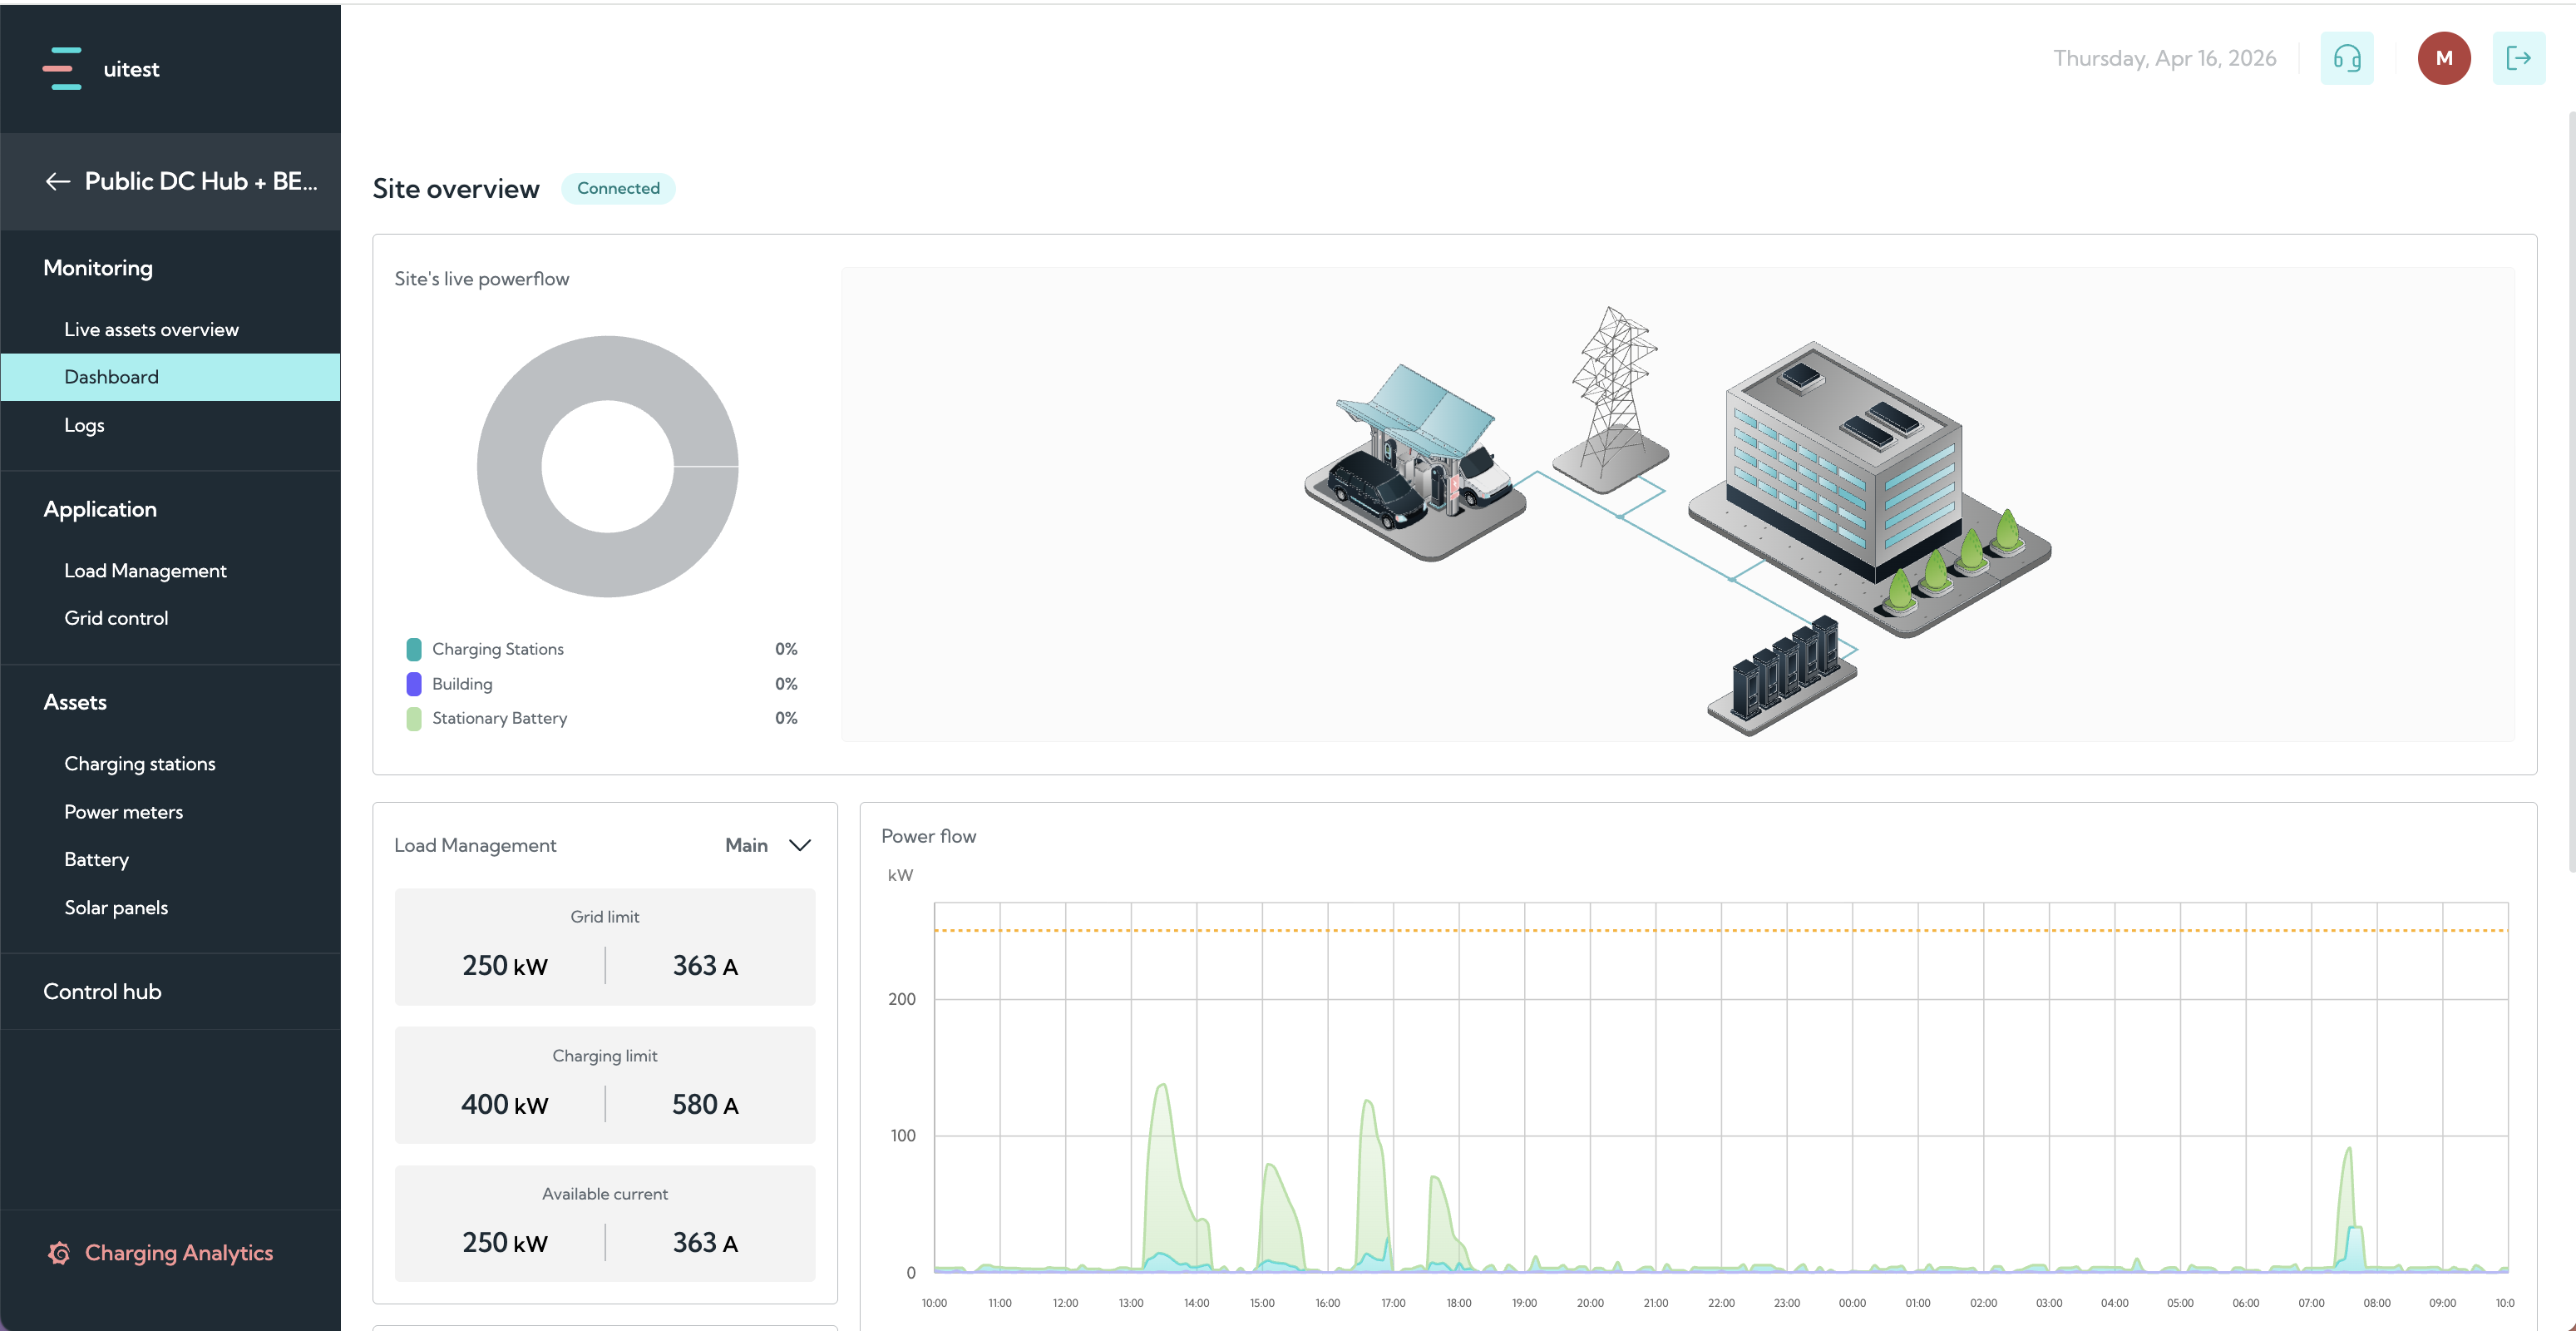Click the Grid limit 250 kW value

[505, 966]
